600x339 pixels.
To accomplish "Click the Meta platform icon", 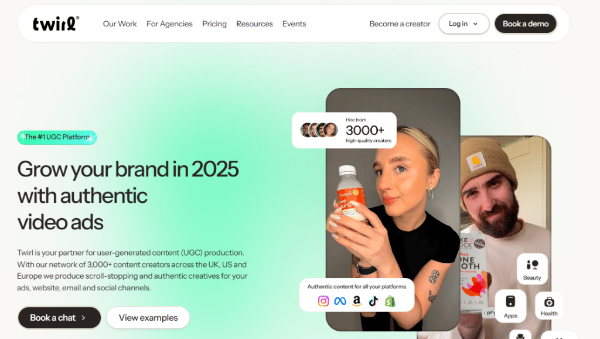I will click(340, 301).
